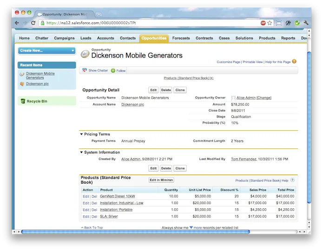Click top Edit button in Opportunity Detail

153,90
